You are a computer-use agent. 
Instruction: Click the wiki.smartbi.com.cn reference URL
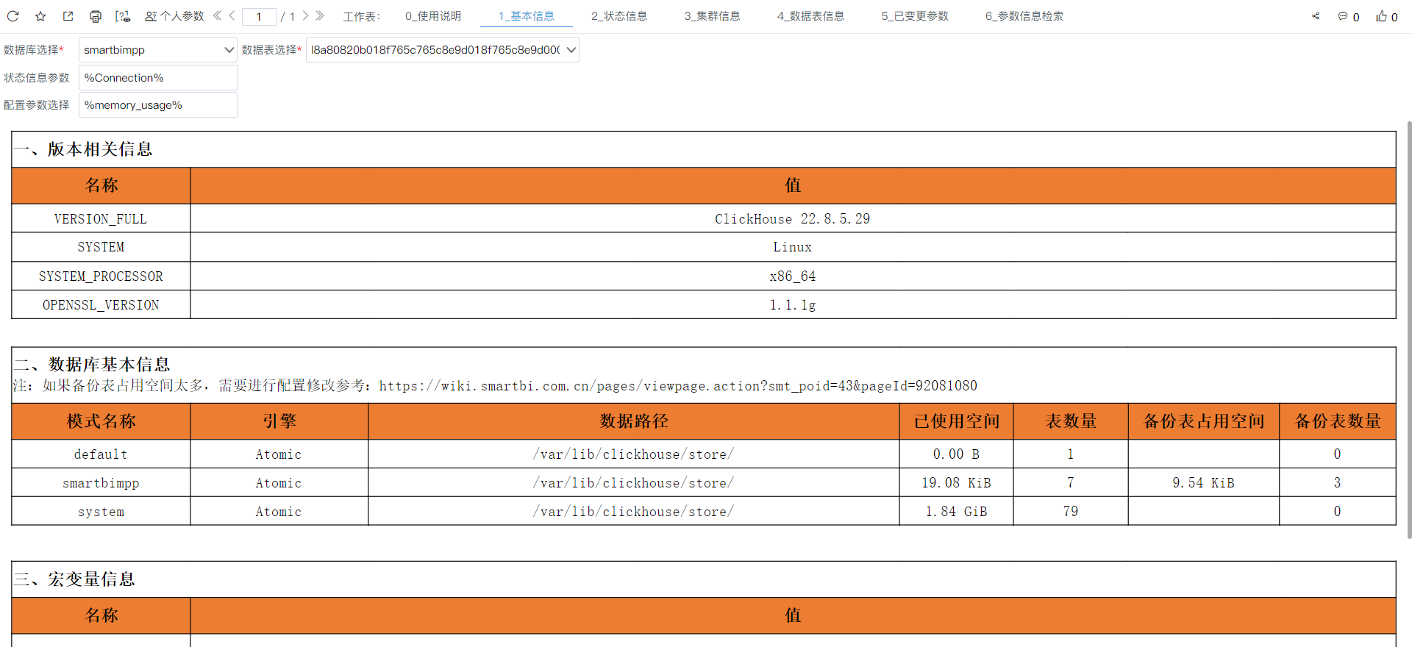pos(678,386)
